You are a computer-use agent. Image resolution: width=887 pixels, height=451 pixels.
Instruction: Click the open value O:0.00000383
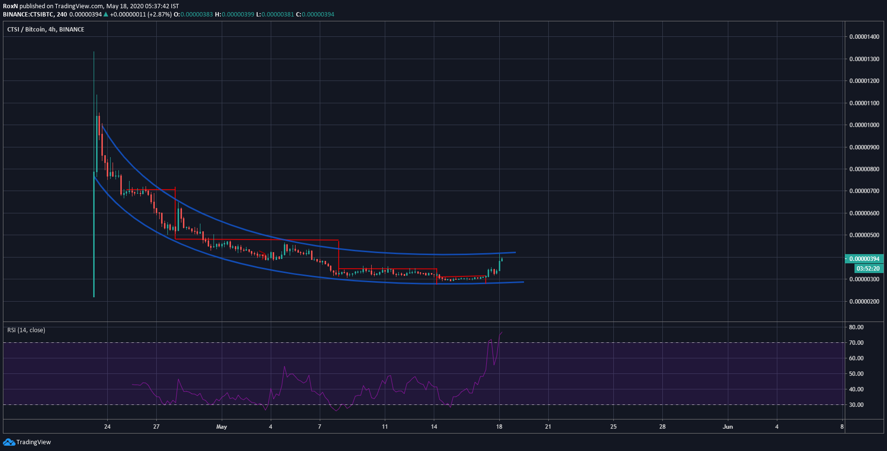[x=193, y=15]
